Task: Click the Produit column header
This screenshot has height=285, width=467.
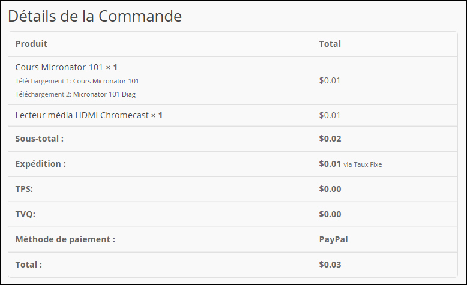Action: (31, 44)
